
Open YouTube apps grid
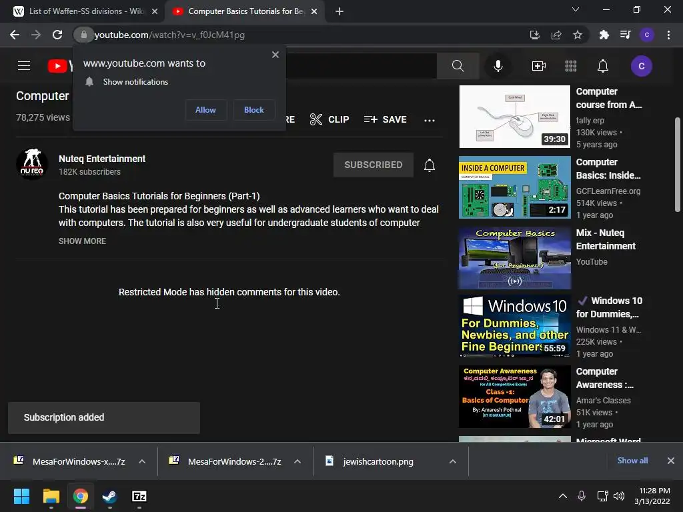pos(571,66)
